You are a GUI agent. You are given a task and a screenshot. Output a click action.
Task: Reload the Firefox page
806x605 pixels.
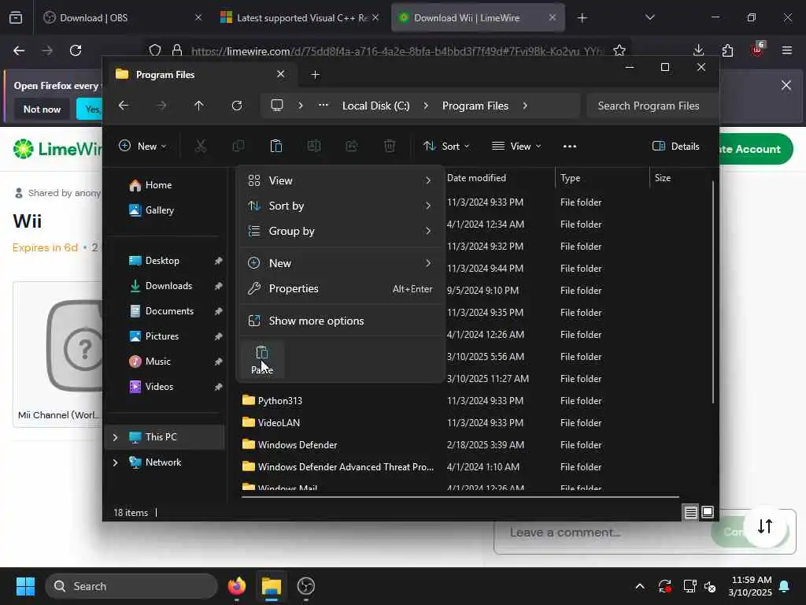(76, 50)
